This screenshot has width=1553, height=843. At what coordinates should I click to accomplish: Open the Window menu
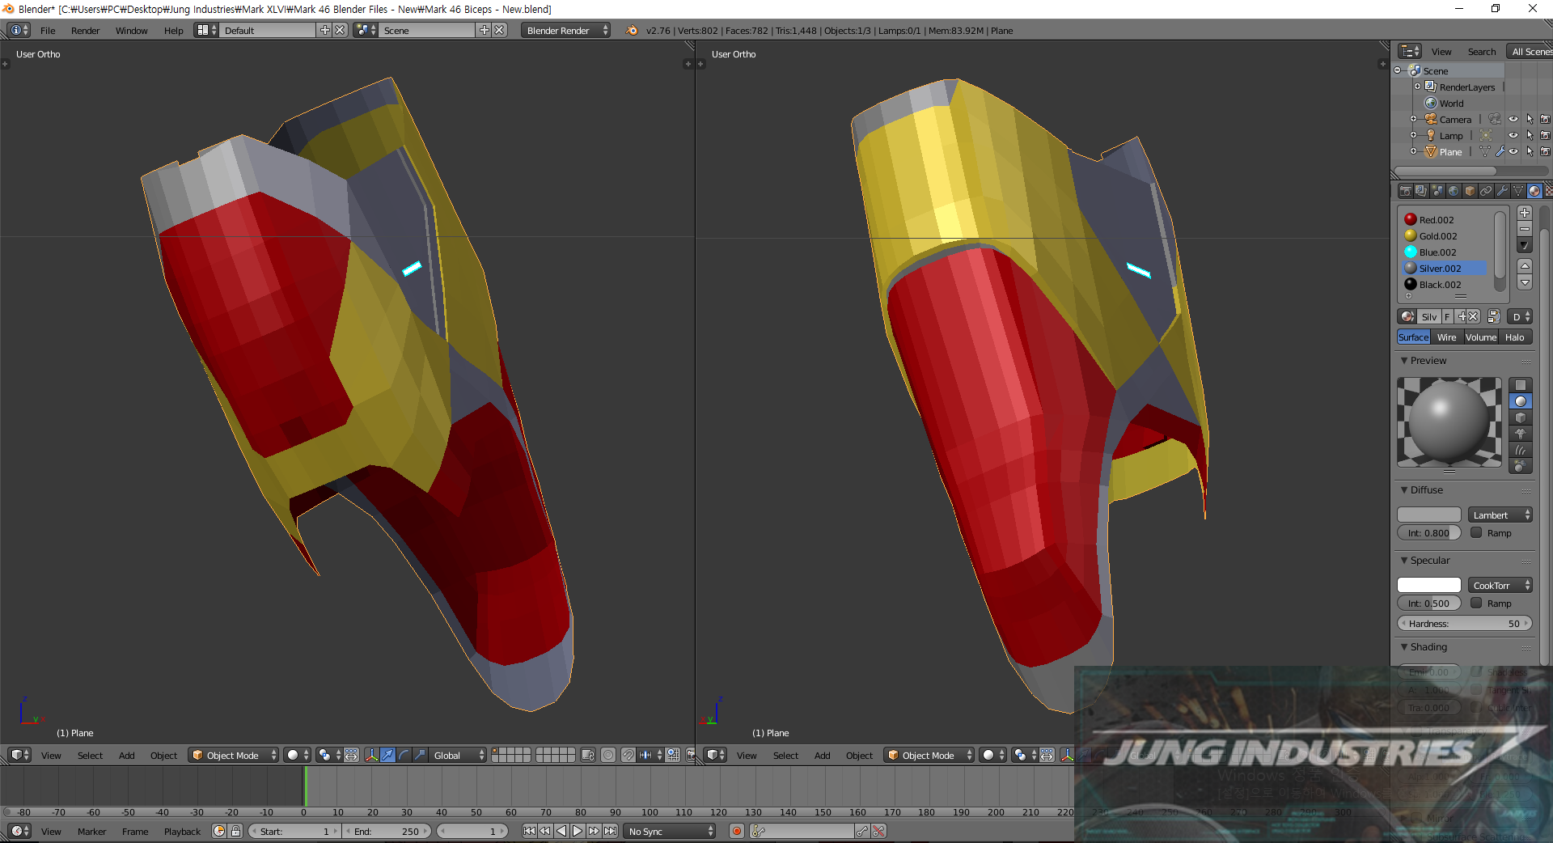[131, 30]
